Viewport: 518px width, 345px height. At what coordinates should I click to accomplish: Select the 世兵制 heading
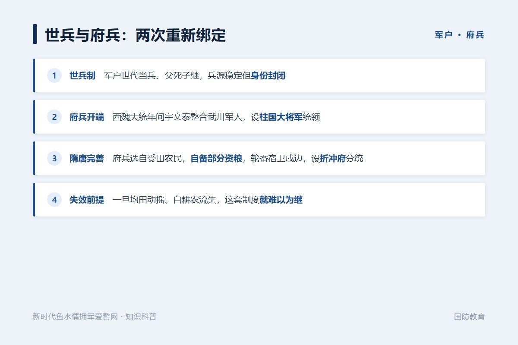click(x=82, y=76)
